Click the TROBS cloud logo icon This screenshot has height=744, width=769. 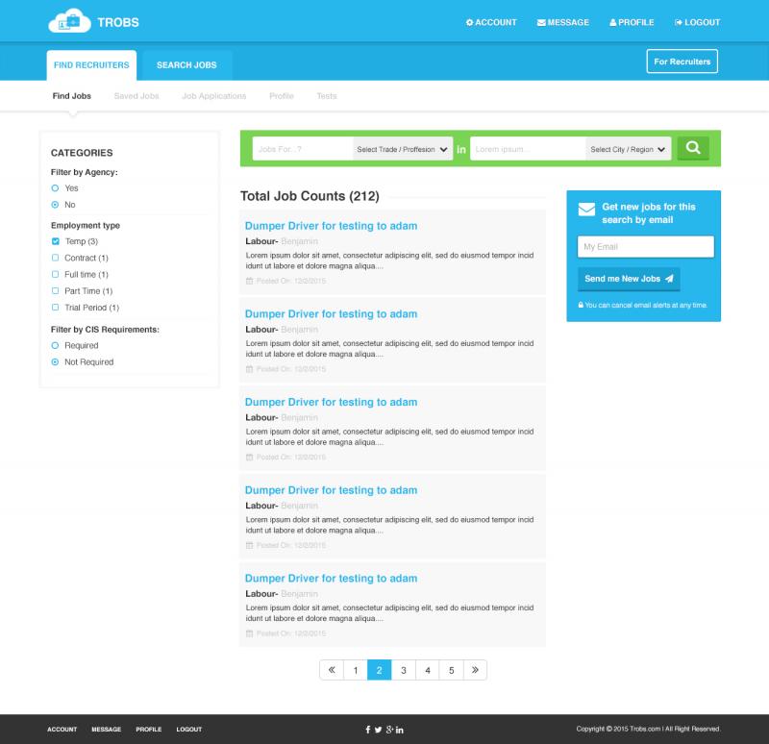point(71,20)
